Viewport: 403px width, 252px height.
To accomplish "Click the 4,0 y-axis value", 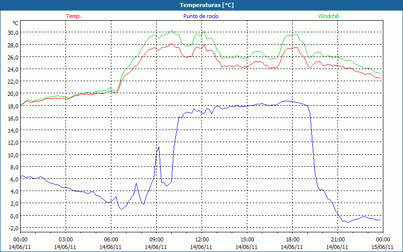I will click(x=15, y=192).
